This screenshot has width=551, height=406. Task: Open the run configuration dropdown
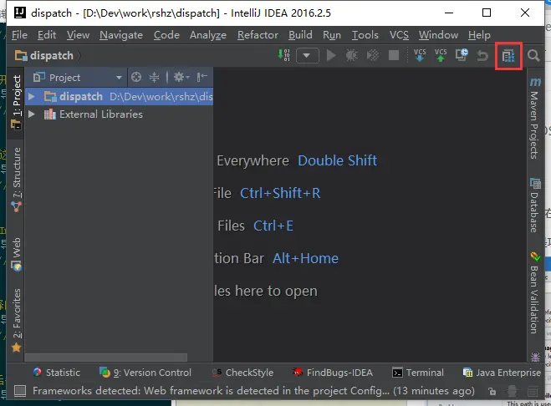pyautogui.click(x=307, y=55)
